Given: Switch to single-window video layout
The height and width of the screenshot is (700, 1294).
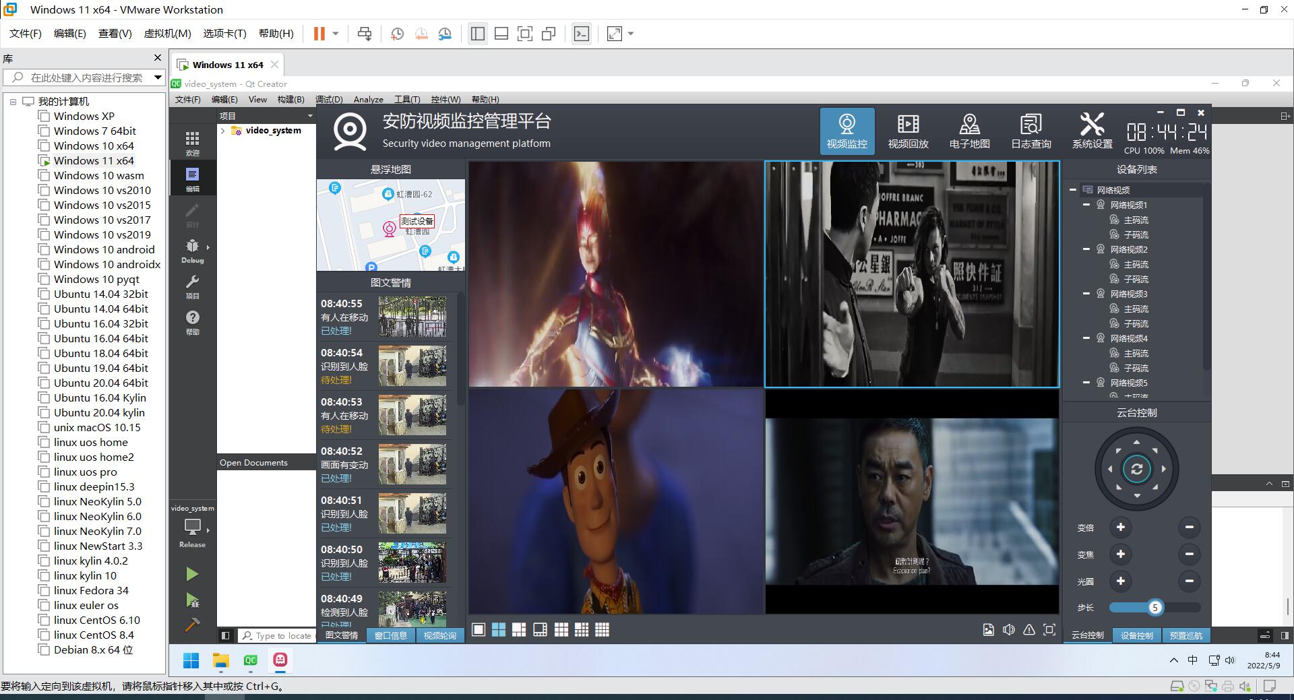Looking at the screenshot, I should point(479,630).
